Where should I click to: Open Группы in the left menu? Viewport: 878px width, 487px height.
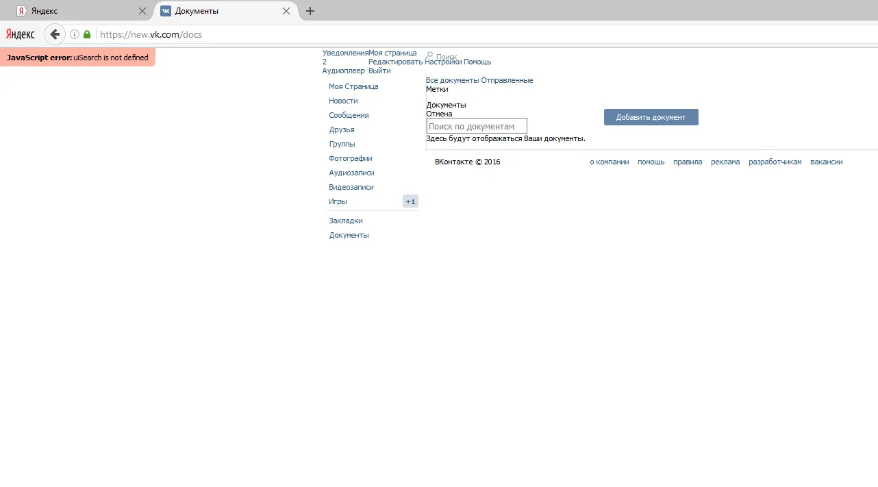(342, 144)
